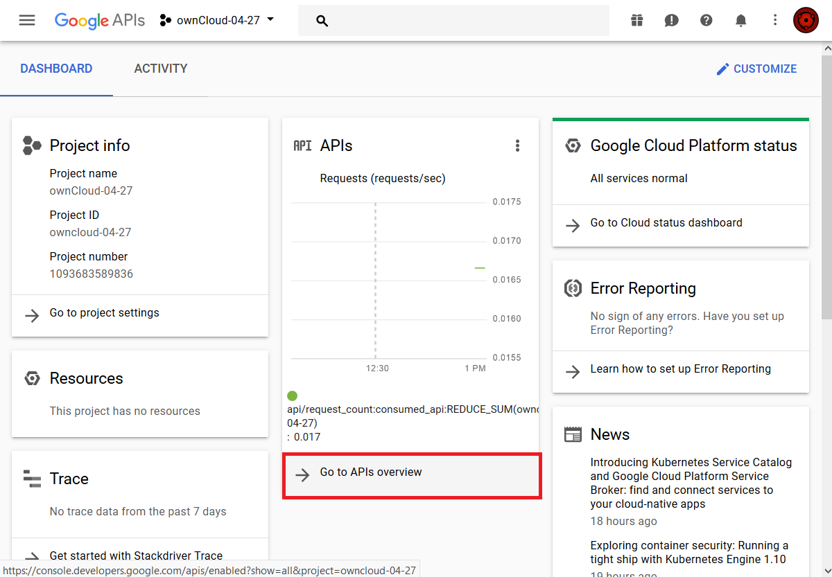The image size is (832, 577).
Task: Open Go to APIs overview link
Action: tap(371, 472)
